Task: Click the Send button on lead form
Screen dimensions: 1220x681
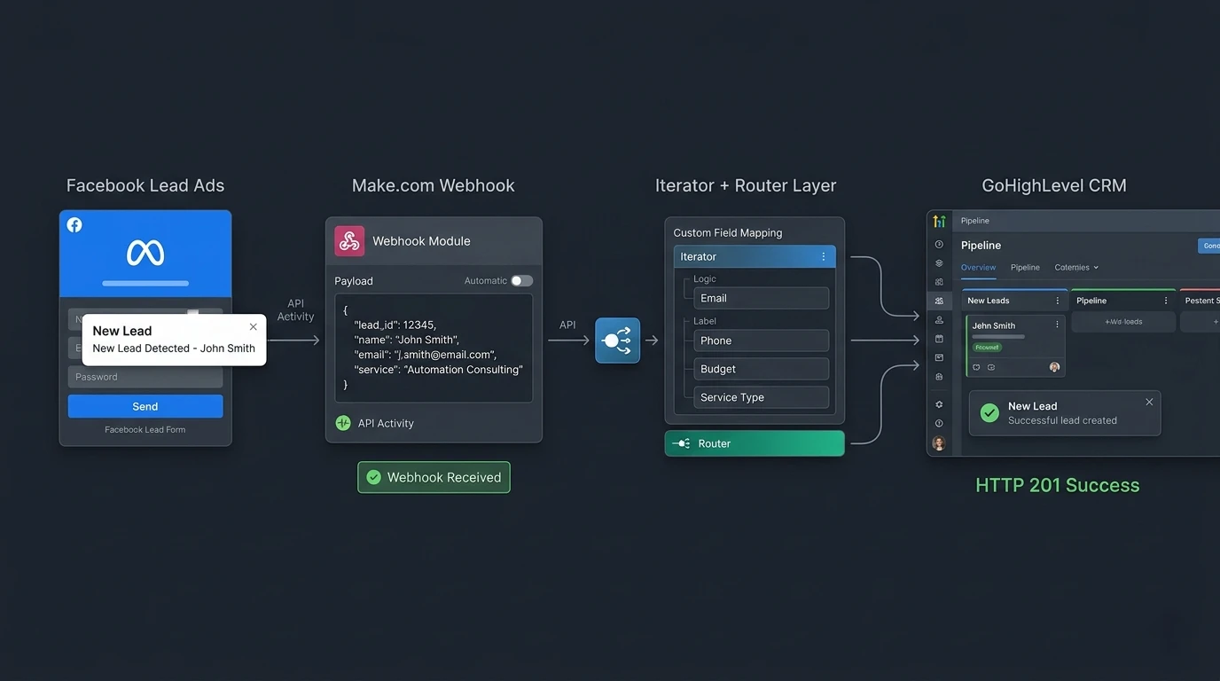Action: point(145,406)
